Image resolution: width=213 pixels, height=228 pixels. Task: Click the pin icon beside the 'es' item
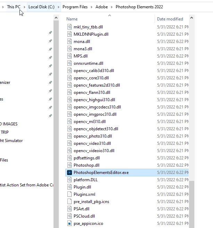point(50,99)
